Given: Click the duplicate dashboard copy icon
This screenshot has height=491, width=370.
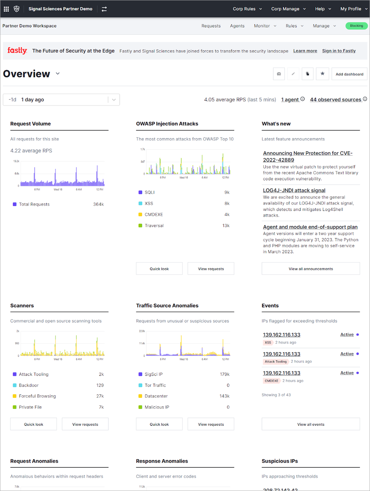Looking at the screenshot, I should 308,74.
